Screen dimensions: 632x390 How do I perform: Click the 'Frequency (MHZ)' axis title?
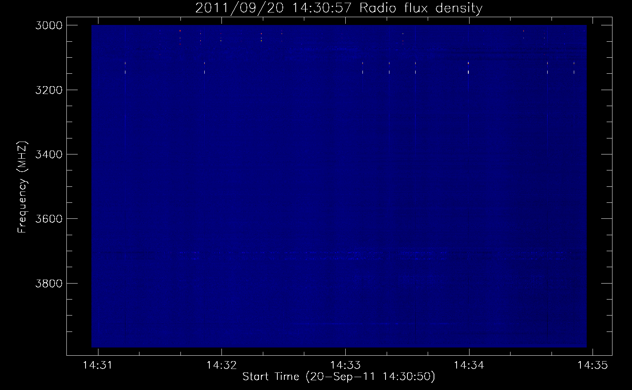point(22,187)
